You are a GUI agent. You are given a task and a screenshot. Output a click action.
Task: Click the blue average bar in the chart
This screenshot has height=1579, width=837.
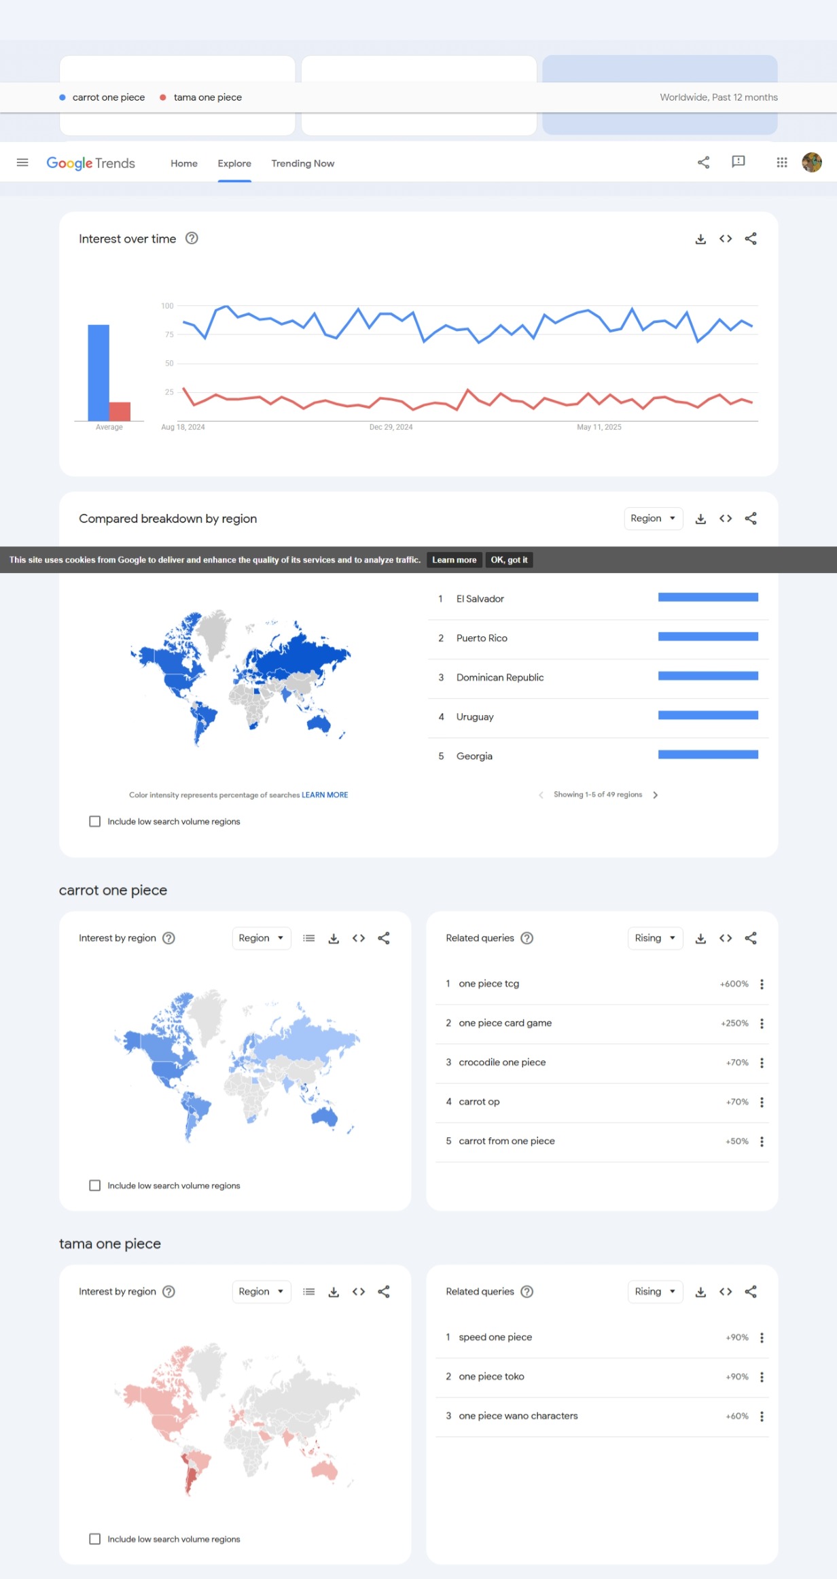tap(99, 372)
